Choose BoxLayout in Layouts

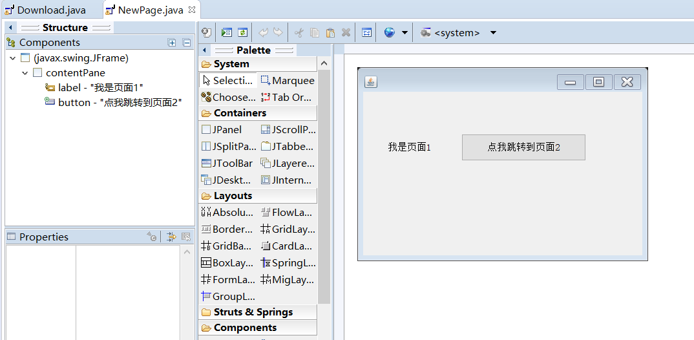tap(228, 263)
